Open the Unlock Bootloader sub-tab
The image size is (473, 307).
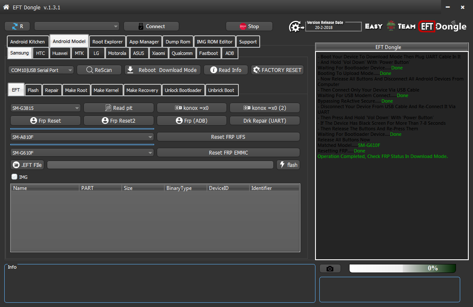pyautogui.click(x=183, y=90)
